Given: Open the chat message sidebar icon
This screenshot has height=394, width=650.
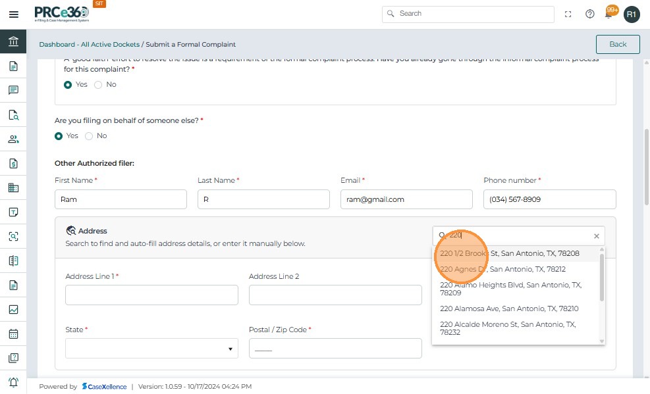Looking at the screenshot, I should pos(13,90).
